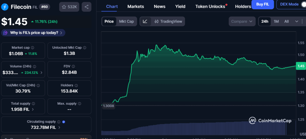Click the share icon button
Image resolution: width=306 pixels, height=139 pixels.
[86, 7]
